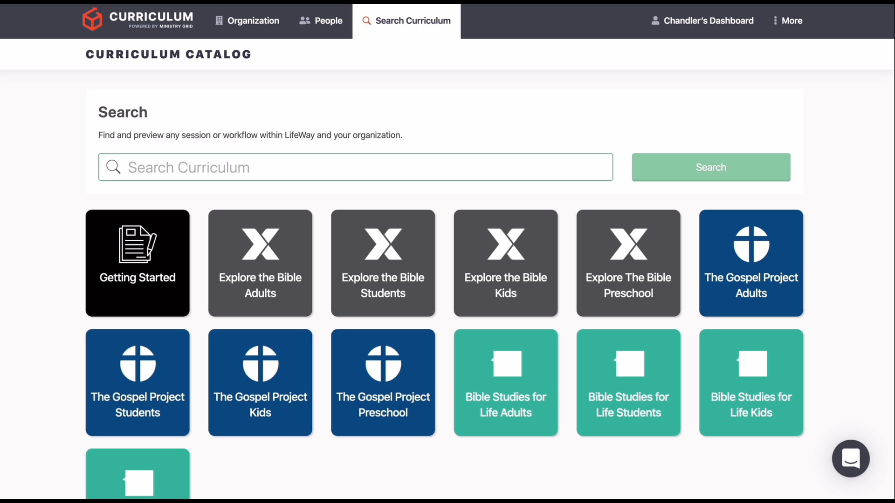
Task: Open Bible Studies for Life Students
Action: 628,382
